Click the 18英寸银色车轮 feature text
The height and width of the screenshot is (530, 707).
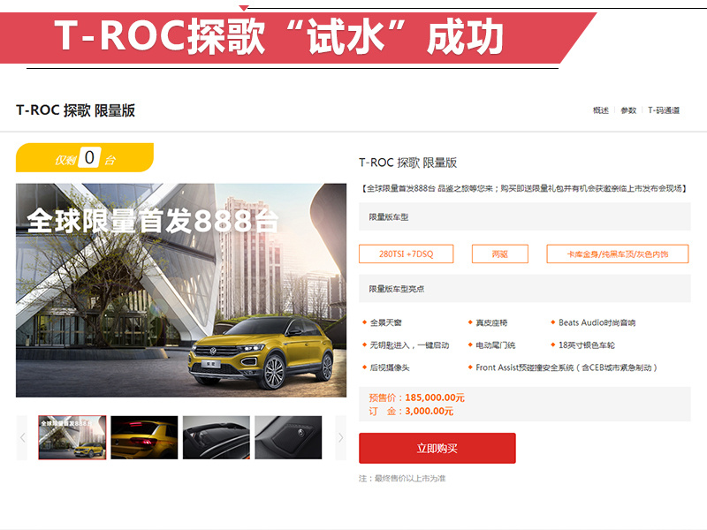click(587, 345)
